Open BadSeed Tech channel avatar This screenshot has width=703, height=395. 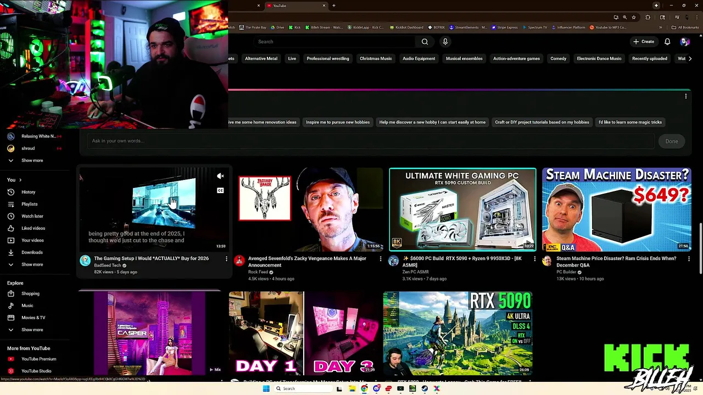85,261
